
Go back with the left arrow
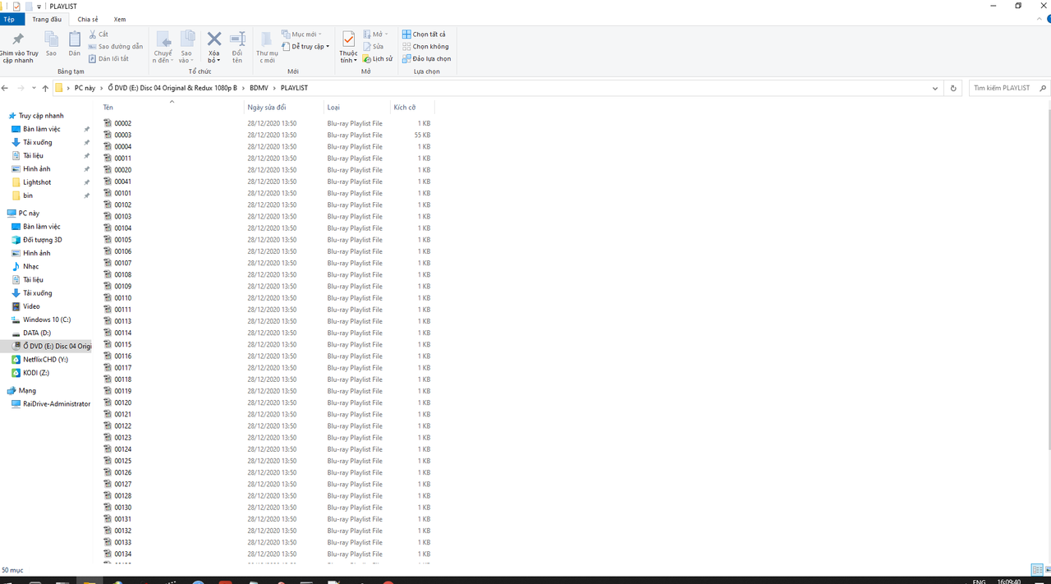pyautogui.click(x=6, y=88)
